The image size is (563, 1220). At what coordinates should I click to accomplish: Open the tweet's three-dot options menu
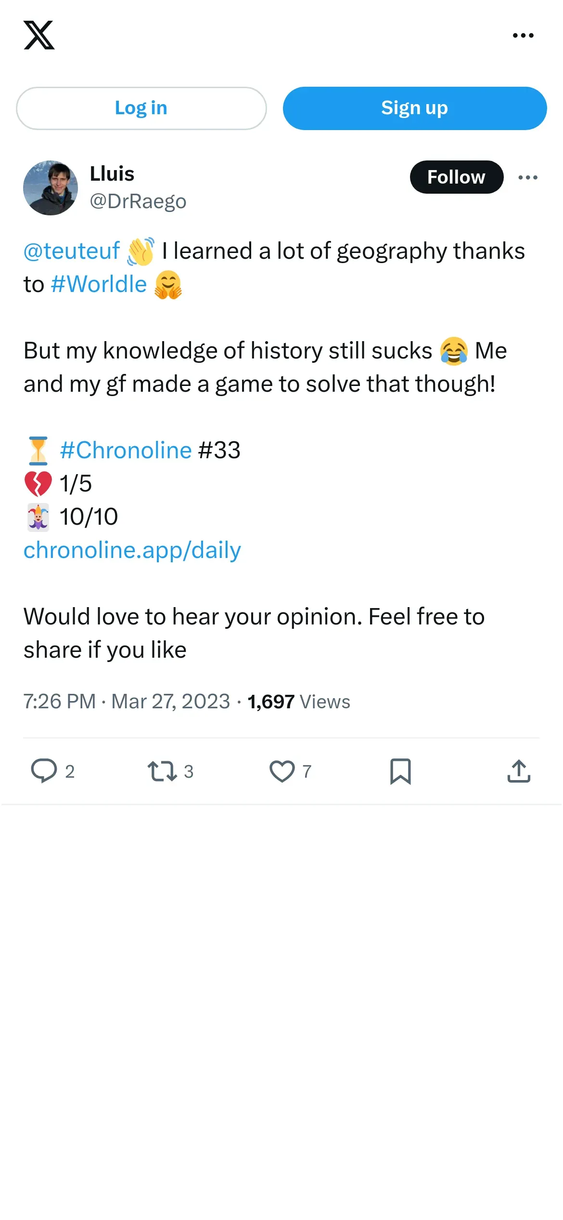coord(528,177)
